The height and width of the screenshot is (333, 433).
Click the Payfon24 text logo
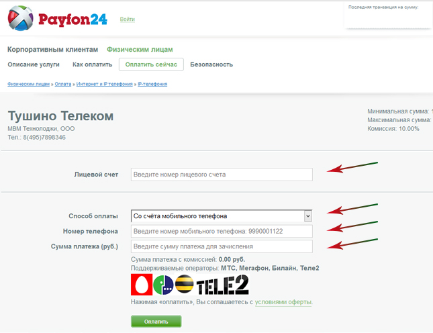click(73, 19)
